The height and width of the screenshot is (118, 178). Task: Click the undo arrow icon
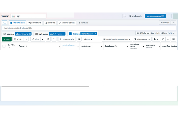pos(54,39)
